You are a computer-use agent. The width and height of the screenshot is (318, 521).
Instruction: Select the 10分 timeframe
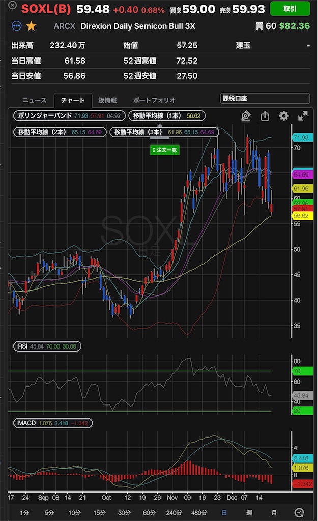pyautogui.click(x=74, y=513)
